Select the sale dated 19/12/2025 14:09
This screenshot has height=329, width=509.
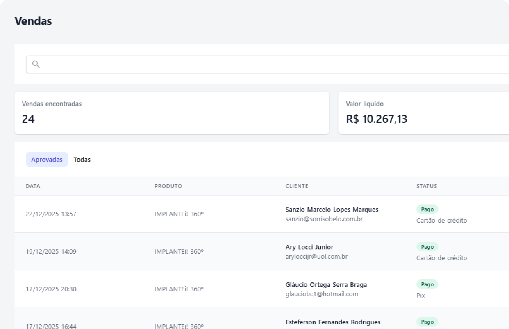[x=51, y=252]
